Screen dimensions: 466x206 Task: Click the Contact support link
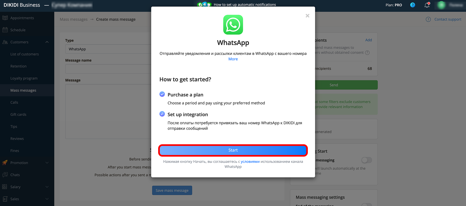(x=448, y=19)
